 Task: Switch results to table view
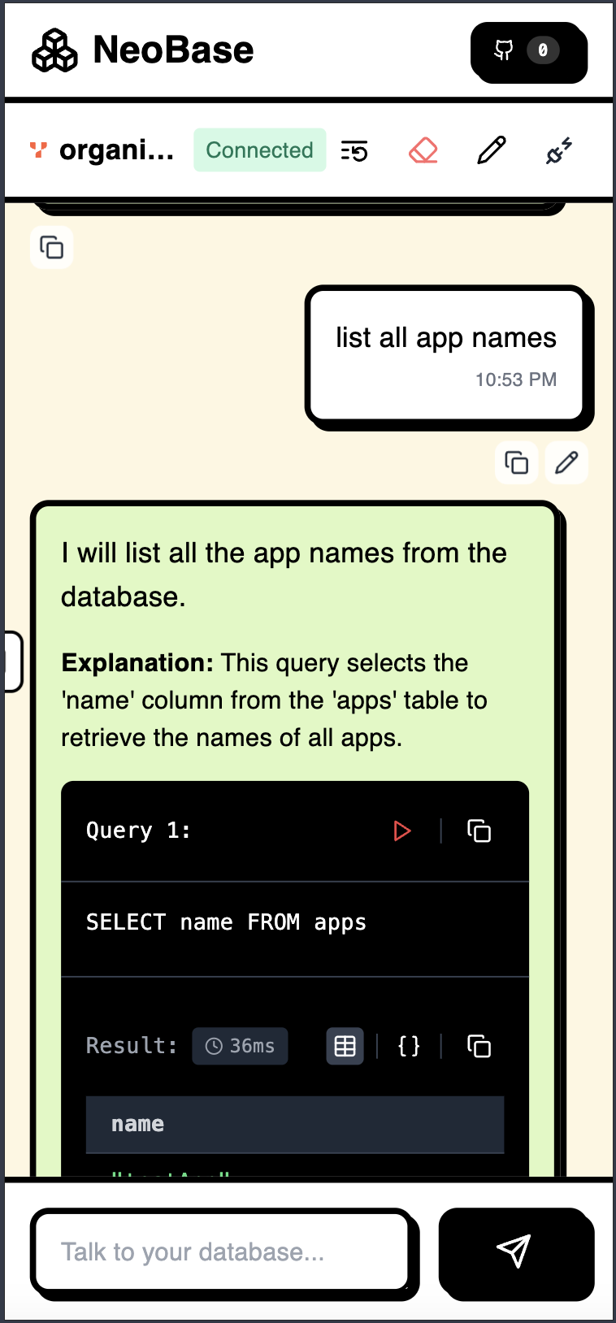pos(345,1046)
